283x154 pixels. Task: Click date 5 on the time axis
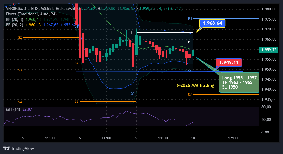click(x=23, y=138)
